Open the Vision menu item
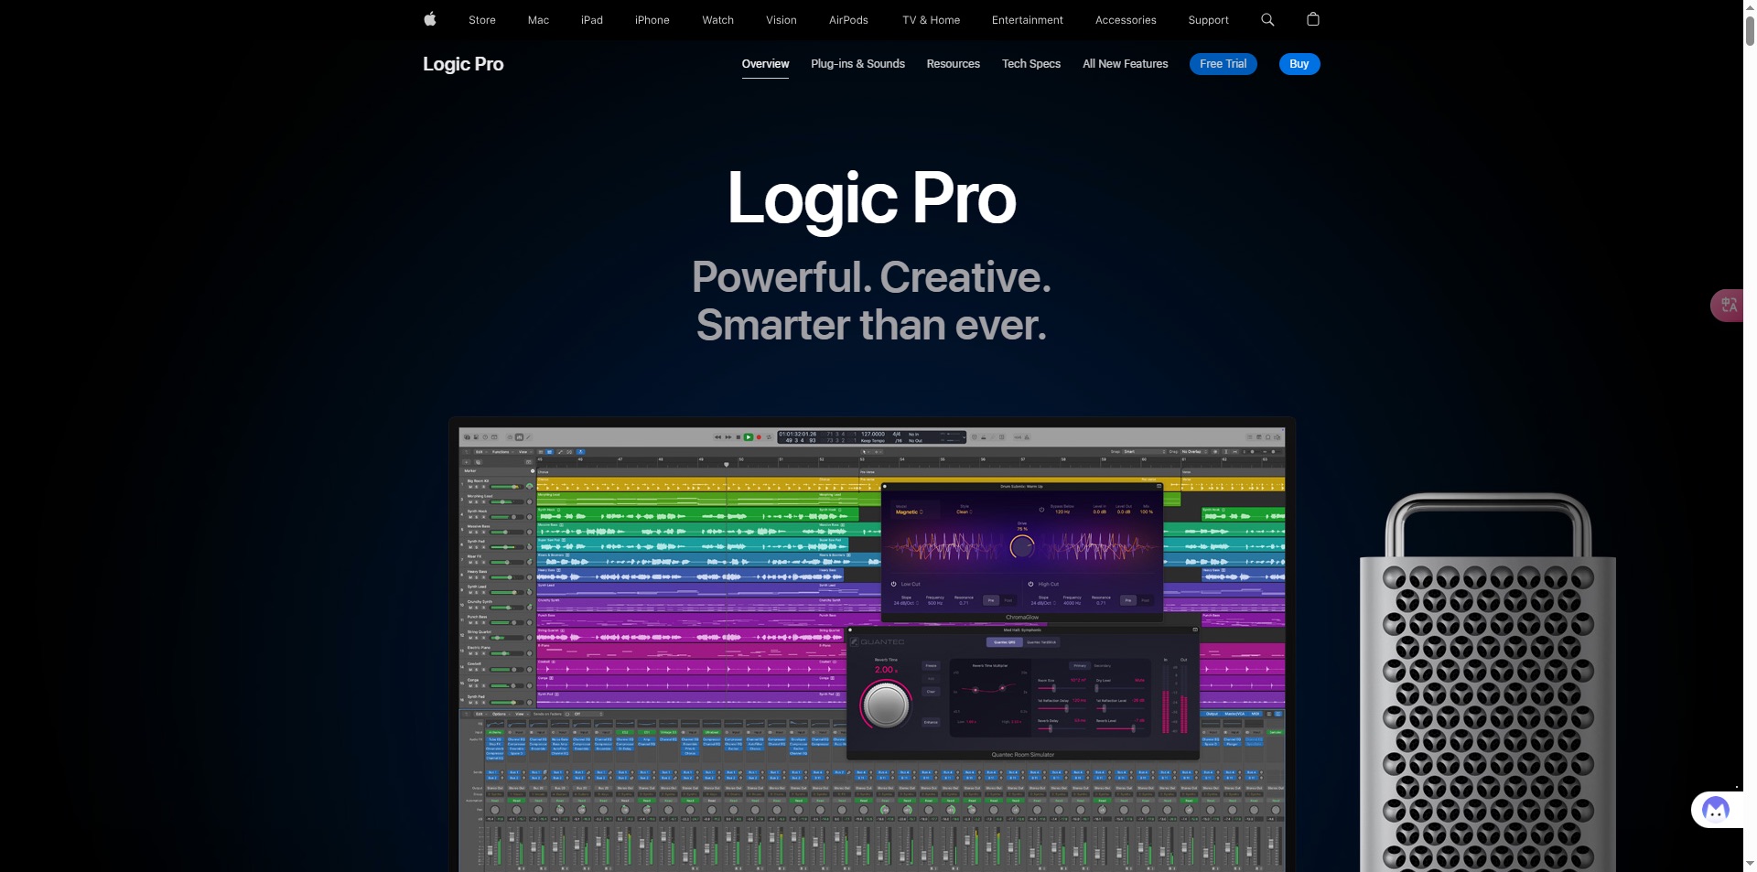 pos(781,20)
